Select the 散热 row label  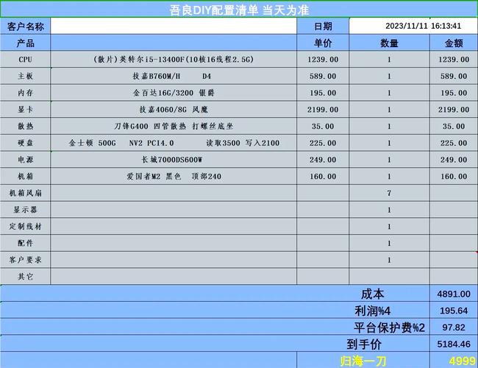[25, 126]
